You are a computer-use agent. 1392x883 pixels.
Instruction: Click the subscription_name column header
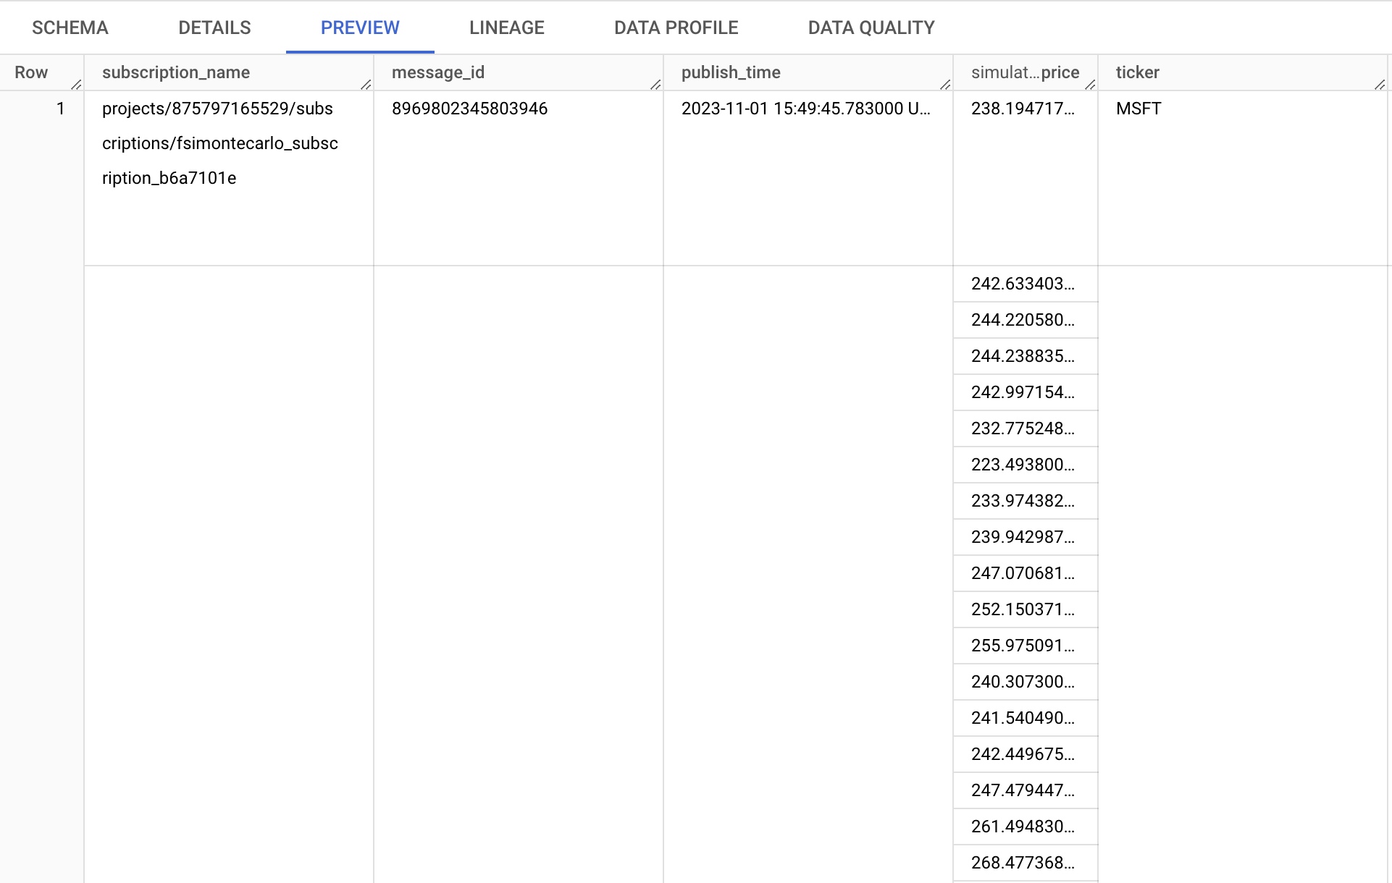point(176,72)
